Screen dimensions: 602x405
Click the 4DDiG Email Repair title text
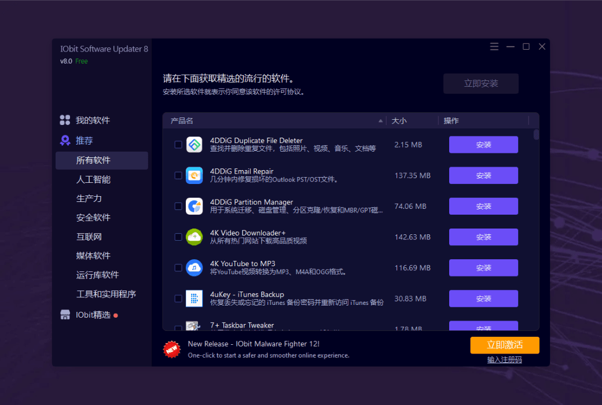point(242,171)
